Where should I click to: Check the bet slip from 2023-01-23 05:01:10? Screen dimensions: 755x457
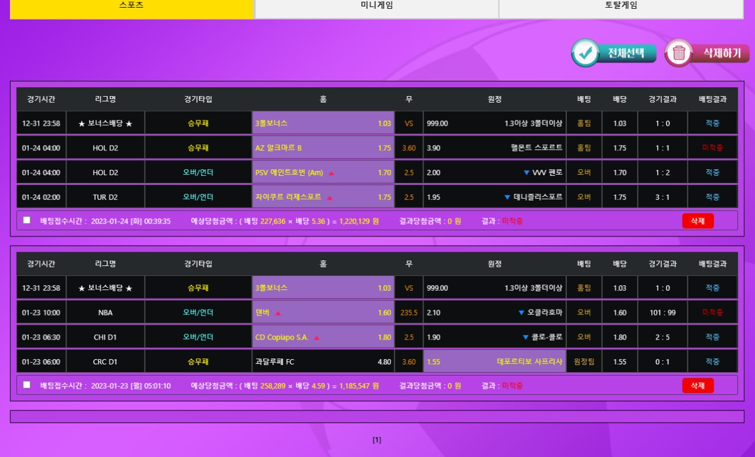click(x=27, y=384)
